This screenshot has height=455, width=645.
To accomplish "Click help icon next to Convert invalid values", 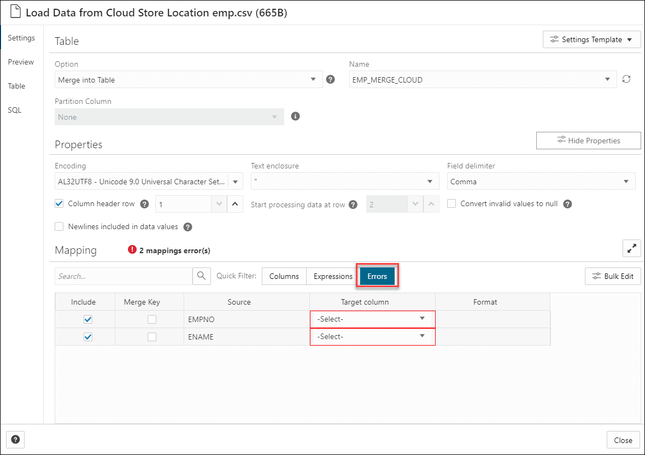I will (x=567, y=204).
